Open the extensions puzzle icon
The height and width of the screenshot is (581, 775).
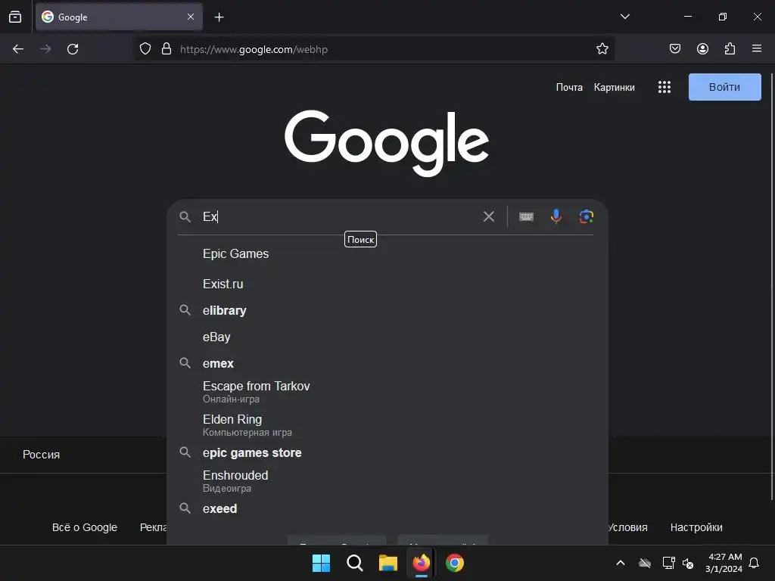(x=730, y=49)
